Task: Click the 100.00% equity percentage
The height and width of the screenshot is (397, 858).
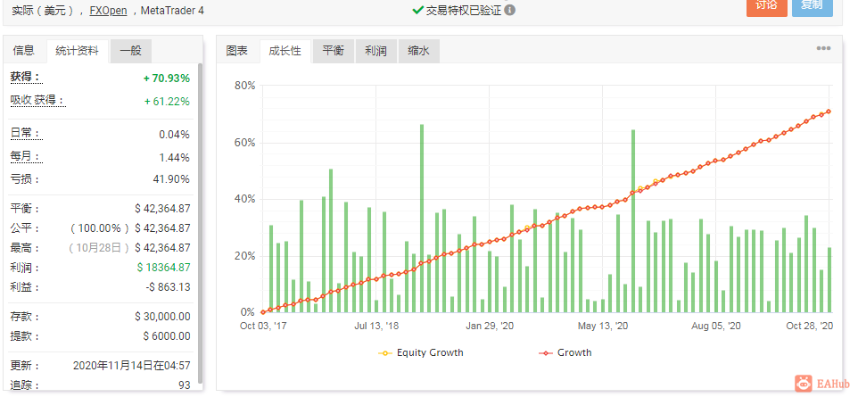Action: (x=100, y=228)
